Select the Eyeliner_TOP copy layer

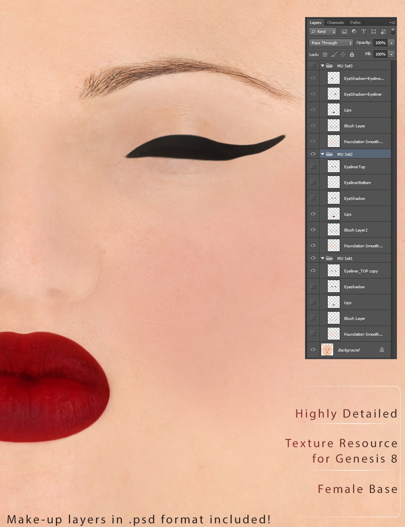(361, 271)
